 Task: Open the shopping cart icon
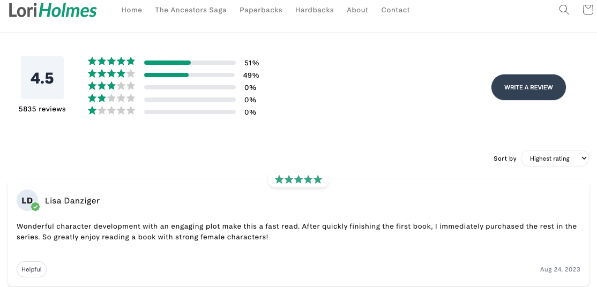click(x=588, y=10)
